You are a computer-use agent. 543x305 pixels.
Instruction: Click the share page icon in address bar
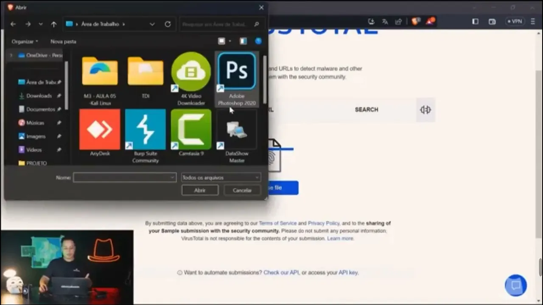pyautogui.click(x=398, y=21)
